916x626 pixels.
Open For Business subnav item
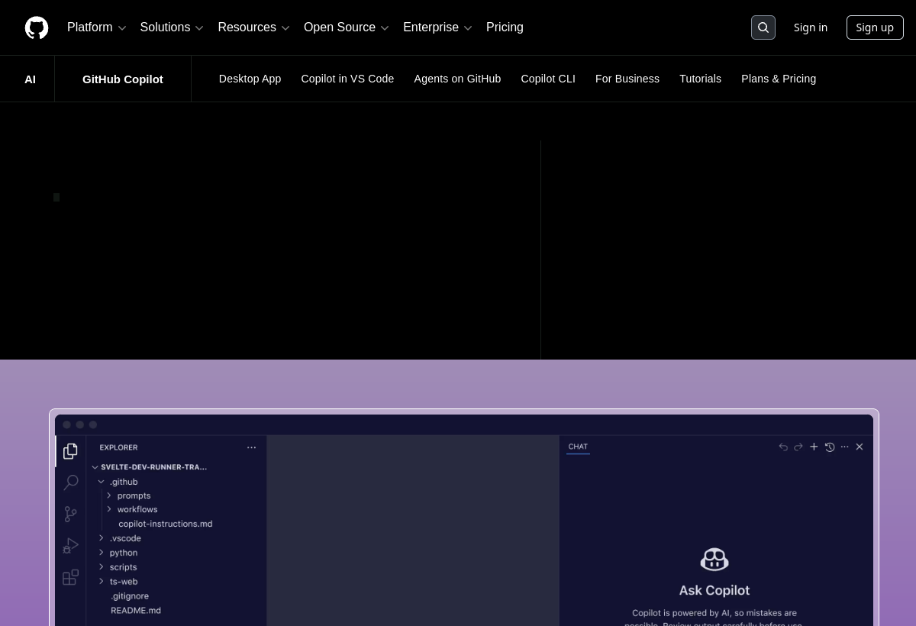[627, 79]
